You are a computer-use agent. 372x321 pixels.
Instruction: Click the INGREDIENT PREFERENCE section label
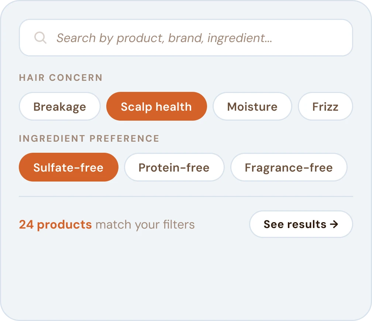pos(89,138)
